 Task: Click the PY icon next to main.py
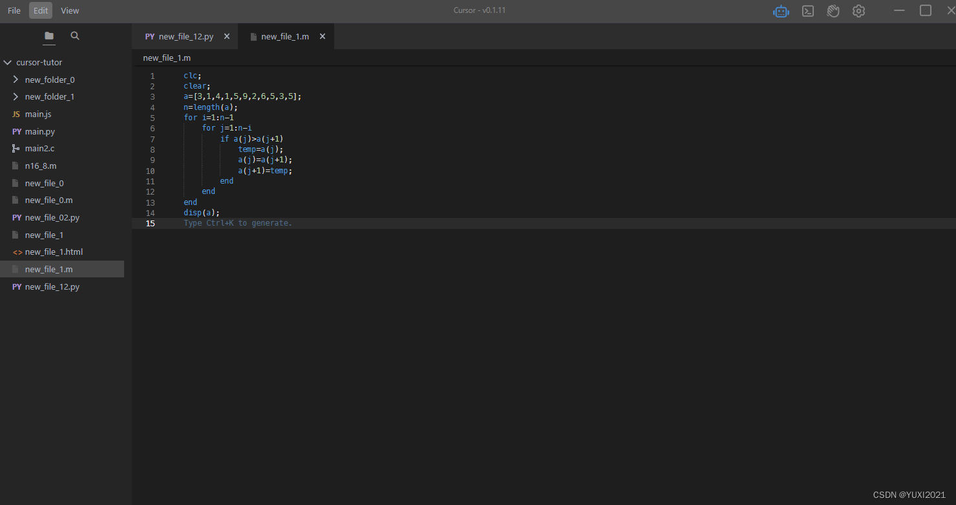coord(17,131)
